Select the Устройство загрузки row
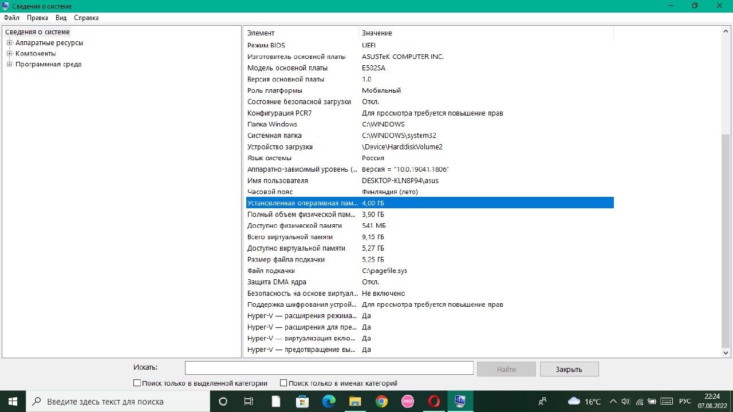Viewport: 733px width, 412px height. point(429,147)
